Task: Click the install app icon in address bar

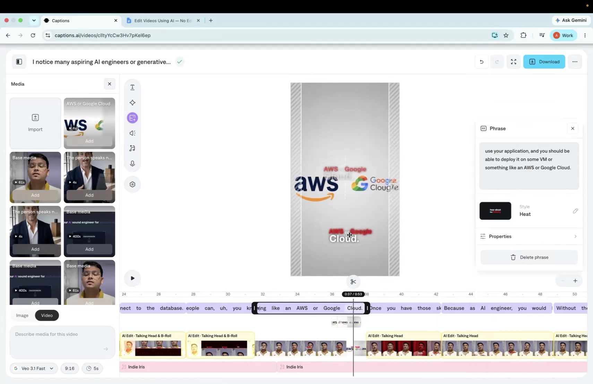Action: (495, 35)
